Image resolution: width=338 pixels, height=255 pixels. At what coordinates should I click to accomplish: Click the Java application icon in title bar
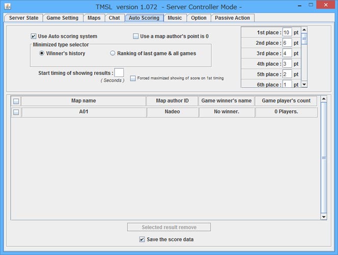[x=8, y=7]
